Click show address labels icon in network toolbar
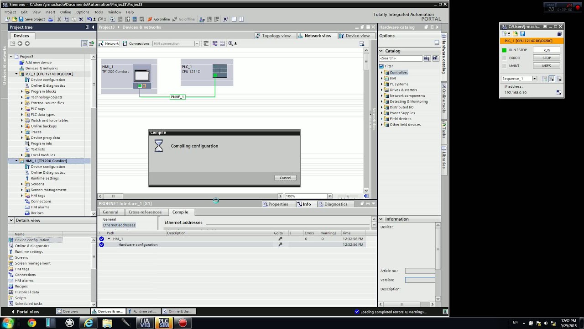Screen dimensions: 584x329 214,43
